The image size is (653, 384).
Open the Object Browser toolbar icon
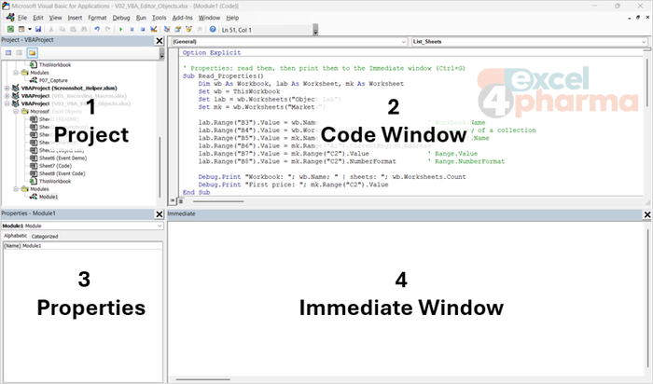pos(188,29)
